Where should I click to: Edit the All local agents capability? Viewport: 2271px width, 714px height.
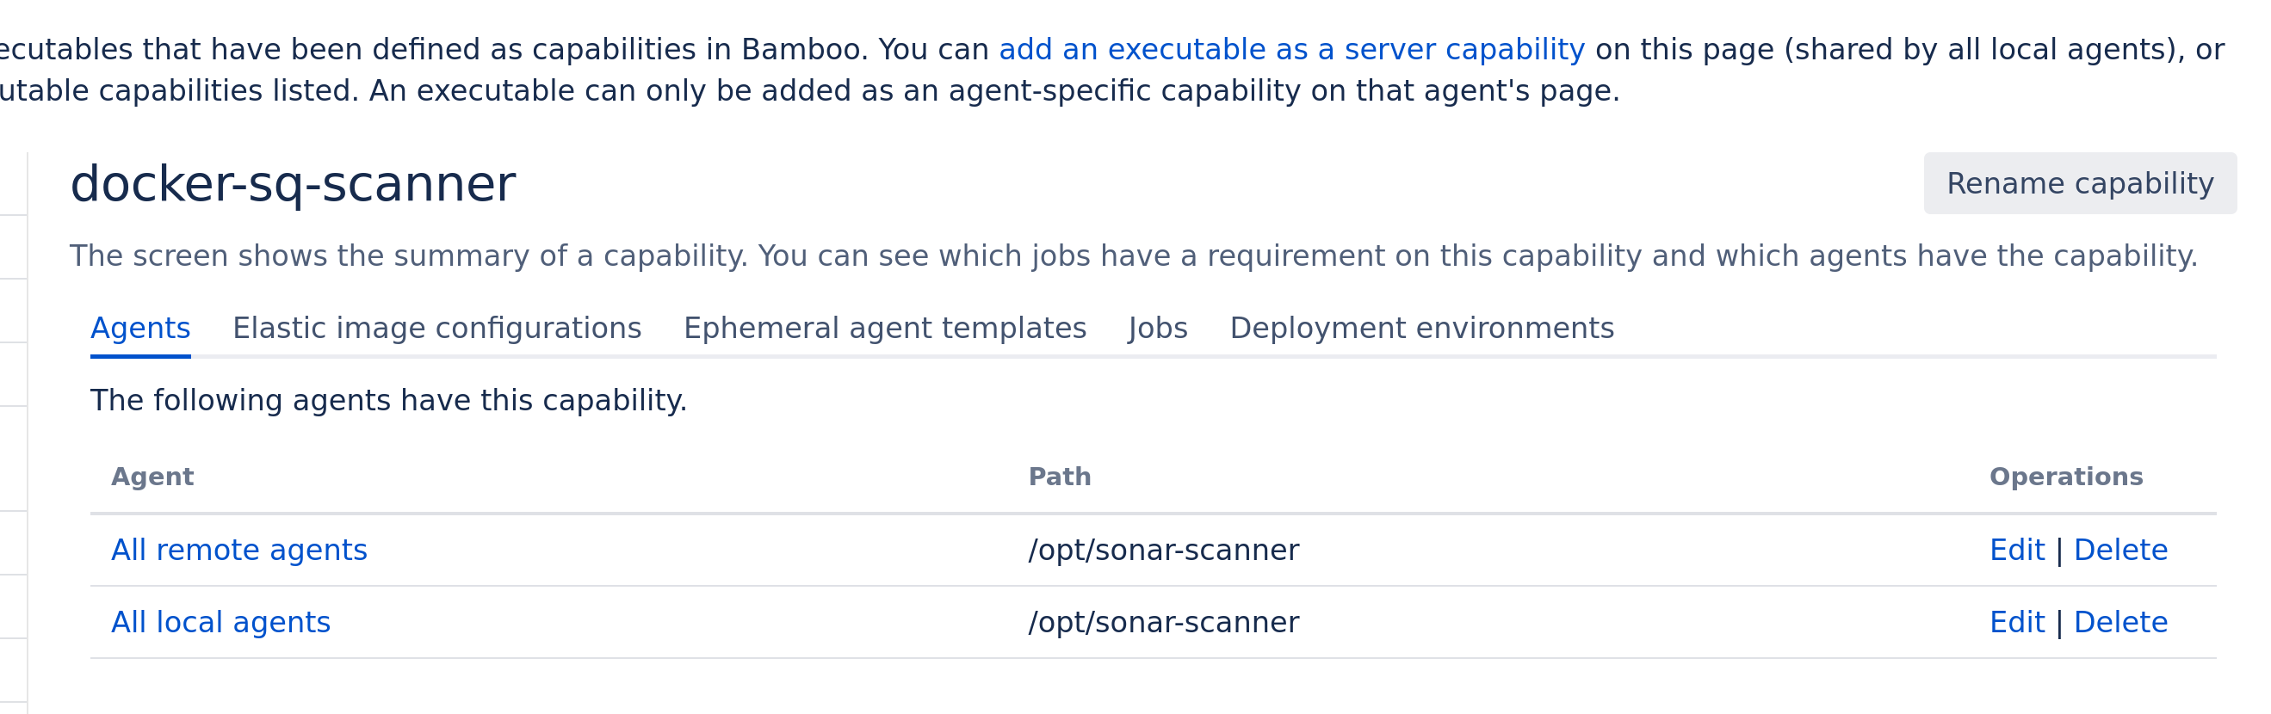pyautogui.click(x=2016, y=622)
